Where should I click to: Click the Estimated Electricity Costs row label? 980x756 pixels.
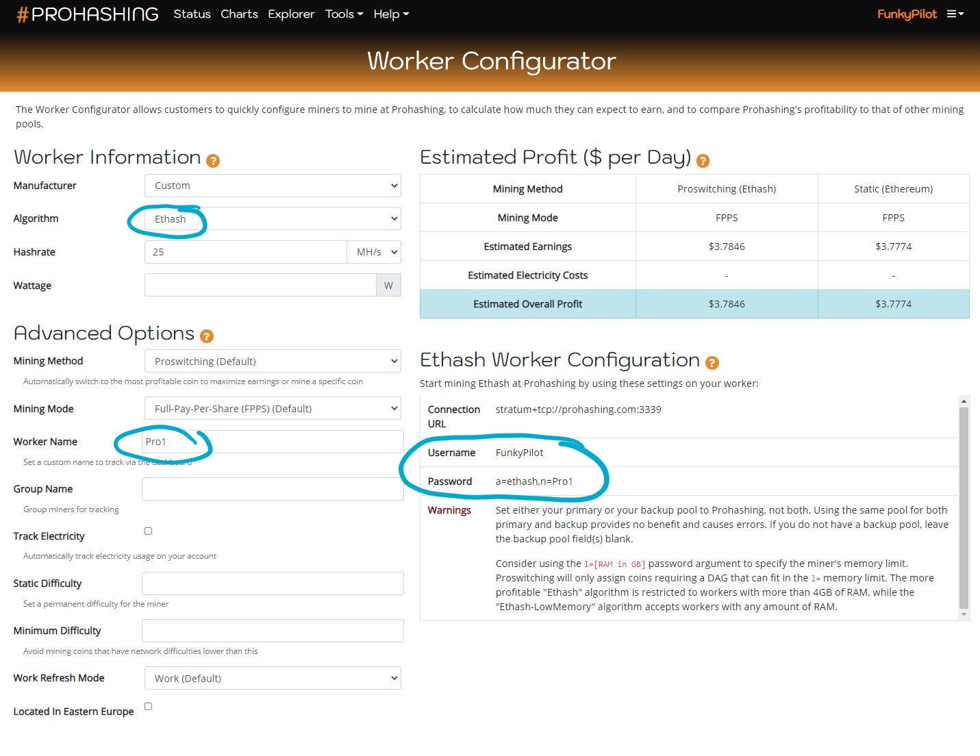[528, 275]
